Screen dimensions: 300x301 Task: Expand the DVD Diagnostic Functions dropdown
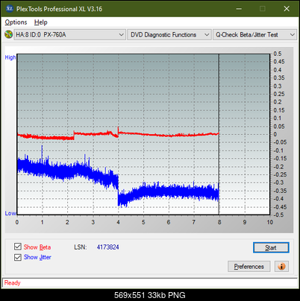(x=169, y=35)
